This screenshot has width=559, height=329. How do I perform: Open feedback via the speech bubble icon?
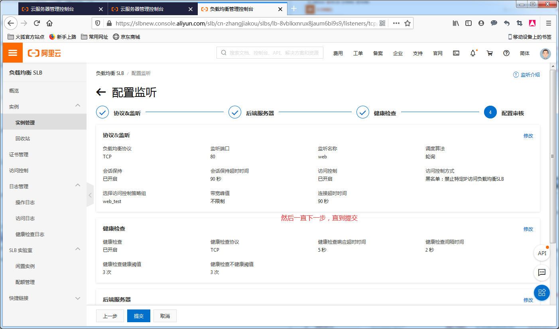(x=541, y=273)
